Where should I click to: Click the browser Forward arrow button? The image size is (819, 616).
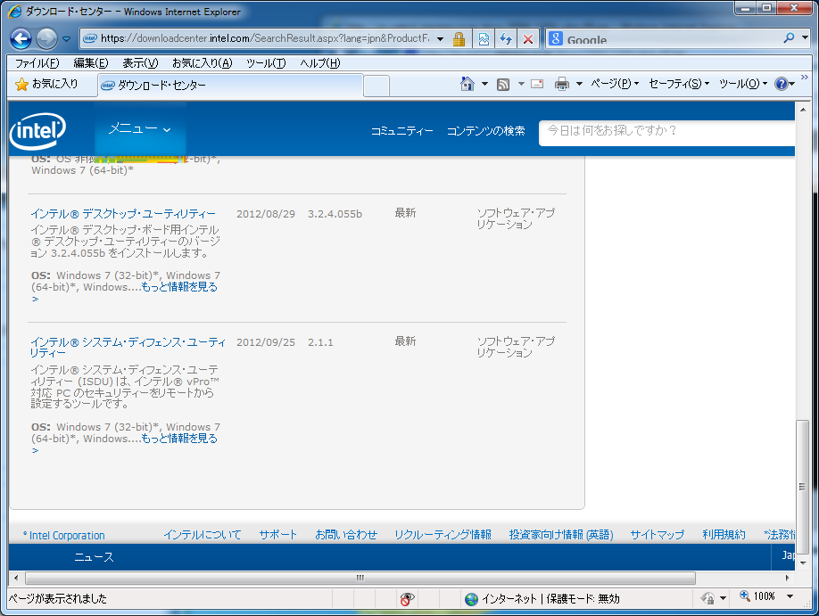point(47,38)
